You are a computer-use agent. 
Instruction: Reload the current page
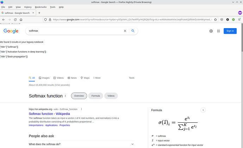15,20
